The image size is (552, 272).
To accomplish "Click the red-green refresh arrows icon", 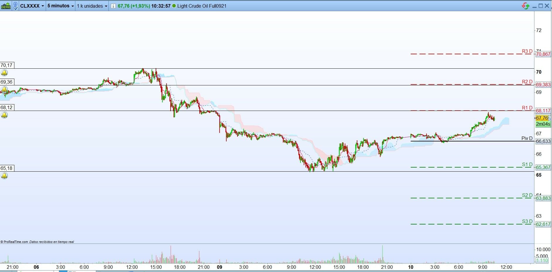I will click(525, 6).
